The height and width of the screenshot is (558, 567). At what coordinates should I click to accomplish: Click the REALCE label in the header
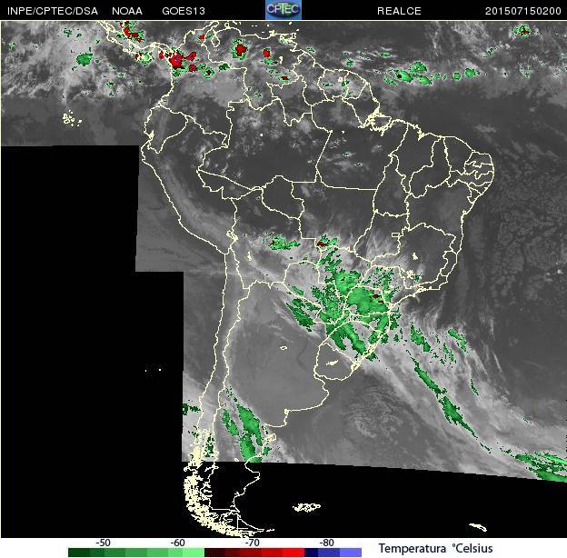tap(399, 11)
